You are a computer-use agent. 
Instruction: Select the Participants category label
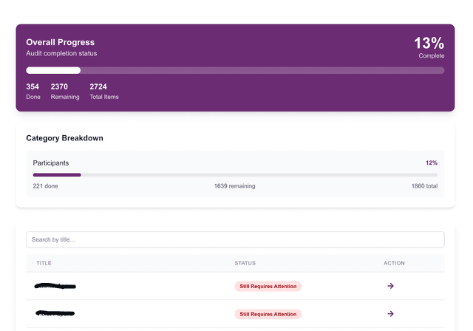[x=51, y=163]
